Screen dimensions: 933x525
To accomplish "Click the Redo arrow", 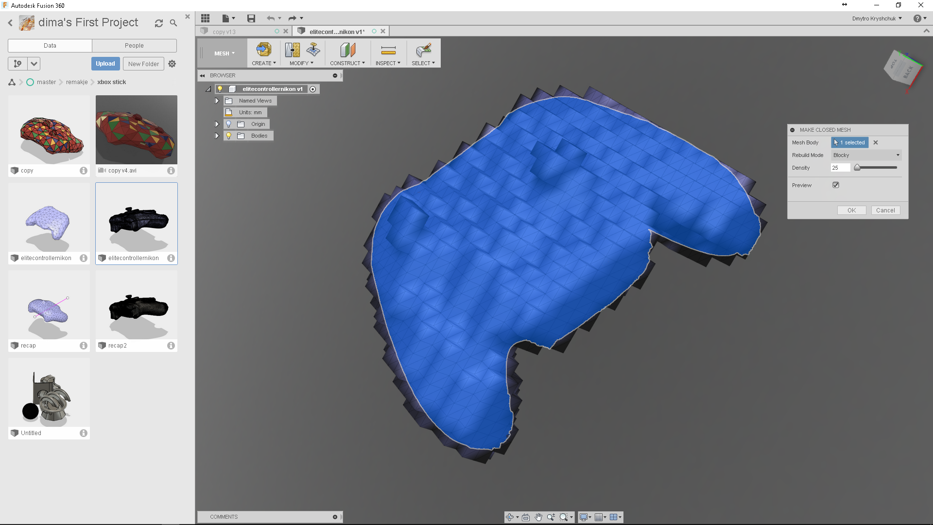I will tap(292, 18).
